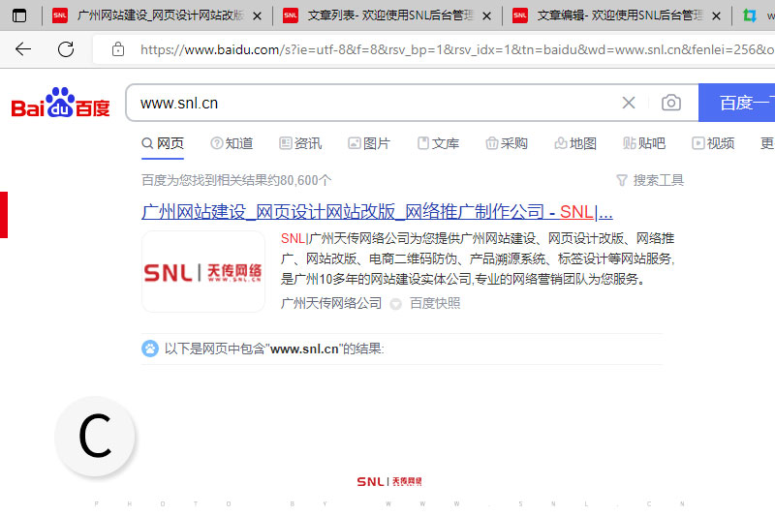Close the 文章列表 browser tab

point(487,16)
